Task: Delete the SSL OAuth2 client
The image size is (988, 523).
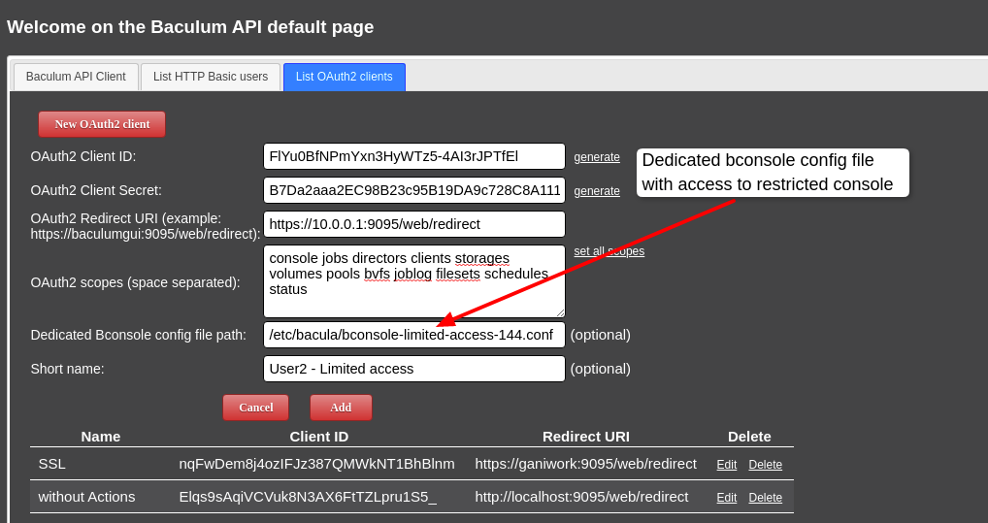Action: [765, 465]
